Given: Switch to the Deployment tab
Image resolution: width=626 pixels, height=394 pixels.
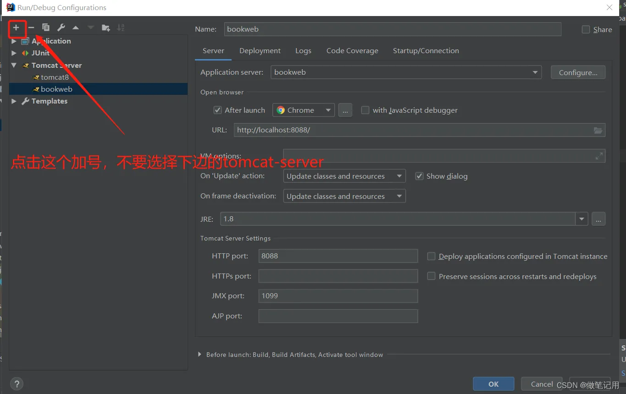Looking at the screenshot, I should click(x=260, y=51).
